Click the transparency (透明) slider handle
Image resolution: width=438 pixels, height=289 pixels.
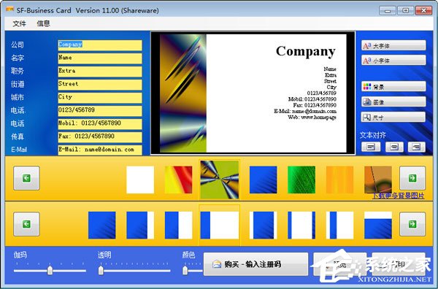[x=101, y=270]
